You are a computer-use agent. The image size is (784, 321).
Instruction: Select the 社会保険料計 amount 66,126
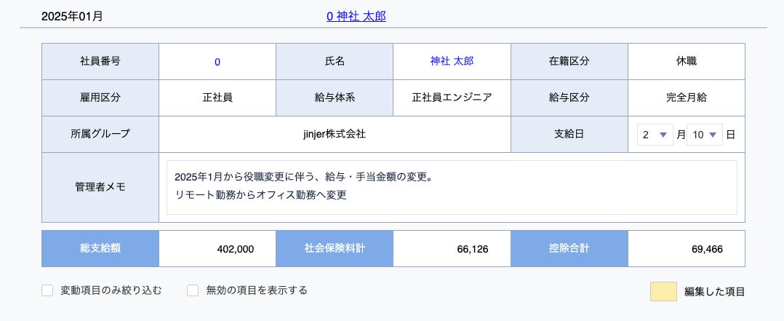(473, 249)
